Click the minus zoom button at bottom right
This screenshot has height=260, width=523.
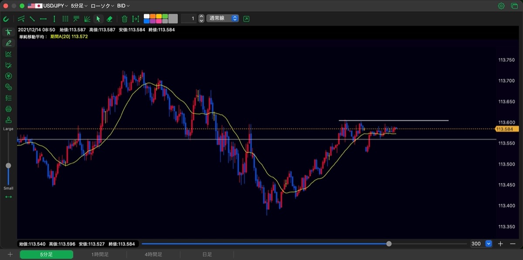tap(512, 244)
